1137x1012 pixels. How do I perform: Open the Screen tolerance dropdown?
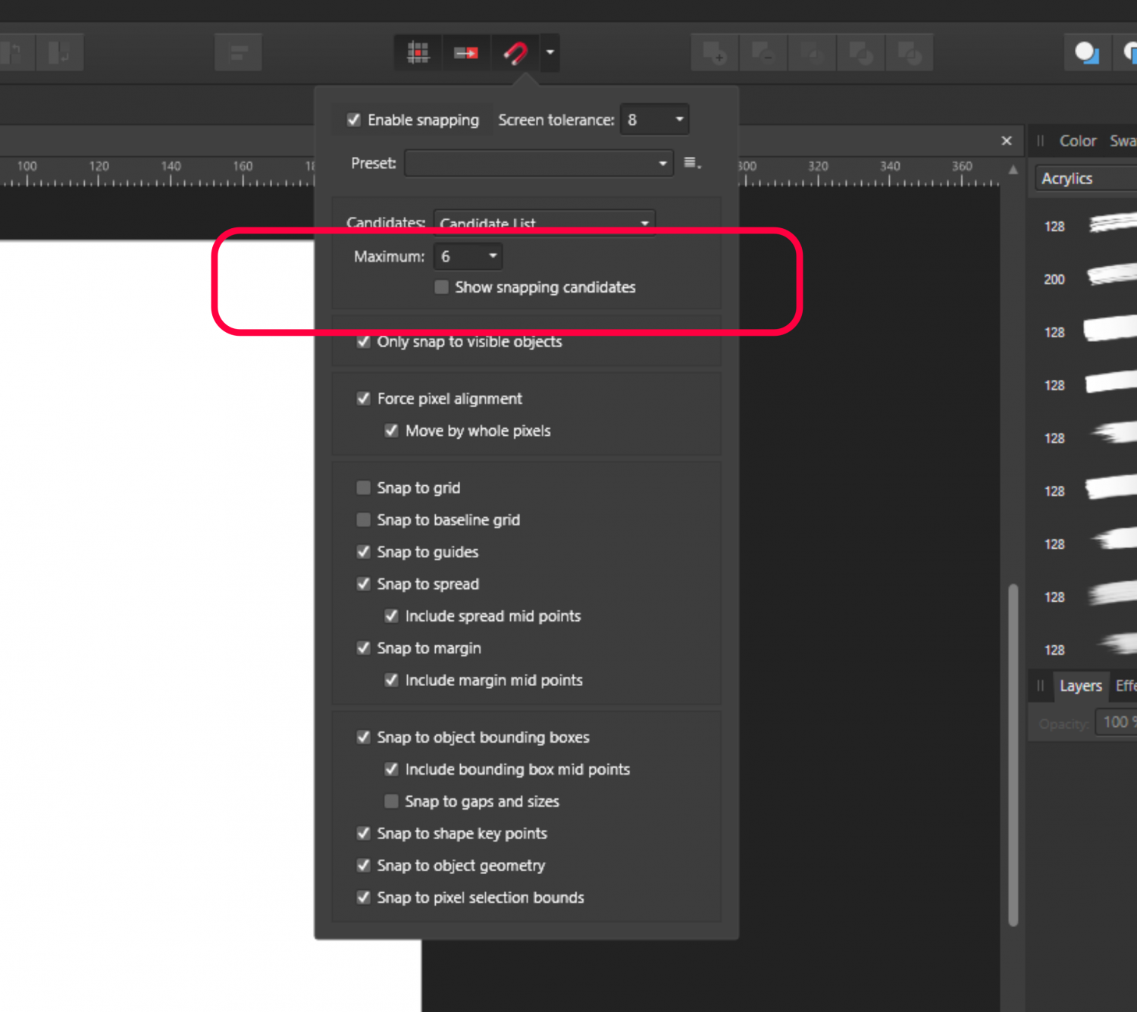click(678, 120)
